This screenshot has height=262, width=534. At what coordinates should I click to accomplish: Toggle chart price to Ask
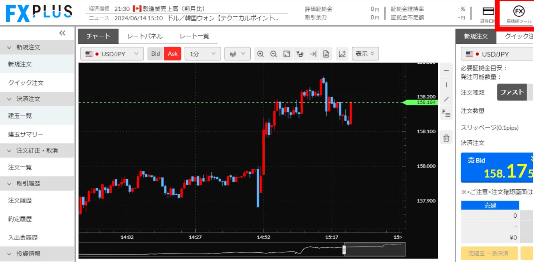pyautogui.click(x=173, y=54)
